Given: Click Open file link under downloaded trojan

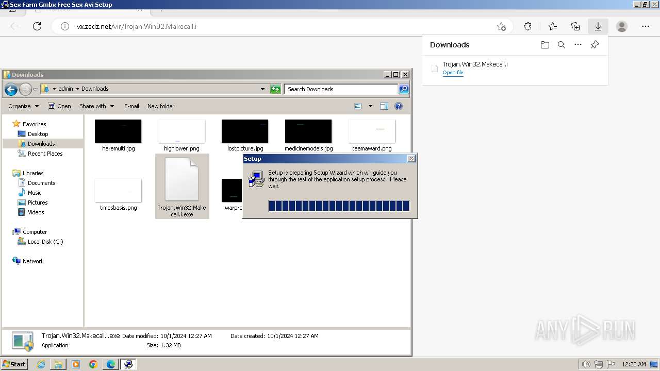Looking at the screenshot, I should point(453,73).
